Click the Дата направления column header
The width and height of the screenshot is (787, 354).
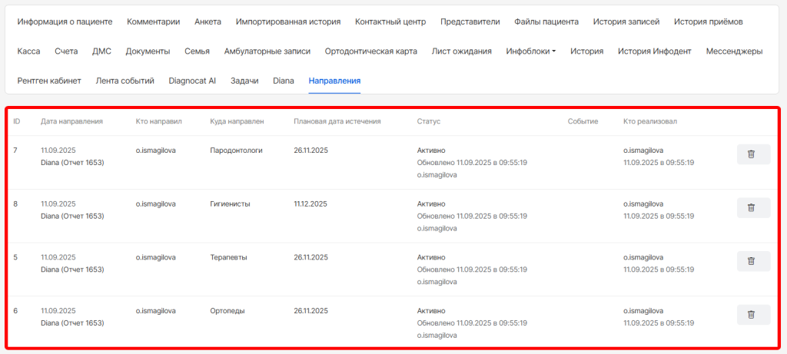(72, 121)
